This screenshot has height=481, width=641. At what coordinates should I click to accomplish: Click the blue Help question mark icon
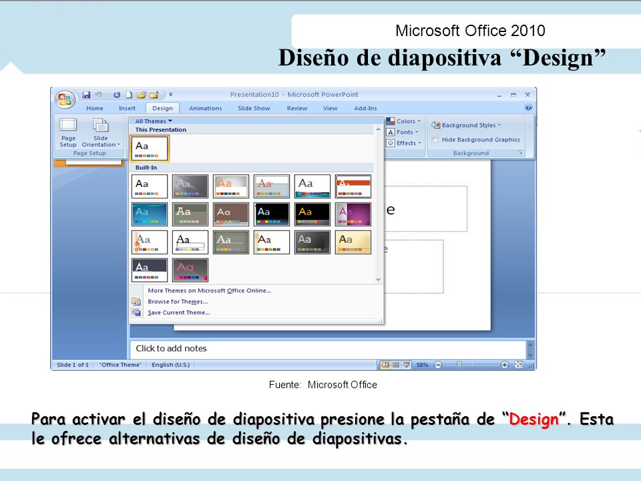coord(528,108)
